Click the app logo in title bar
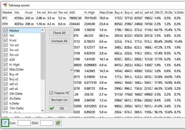185x130 pixels. 5,5
